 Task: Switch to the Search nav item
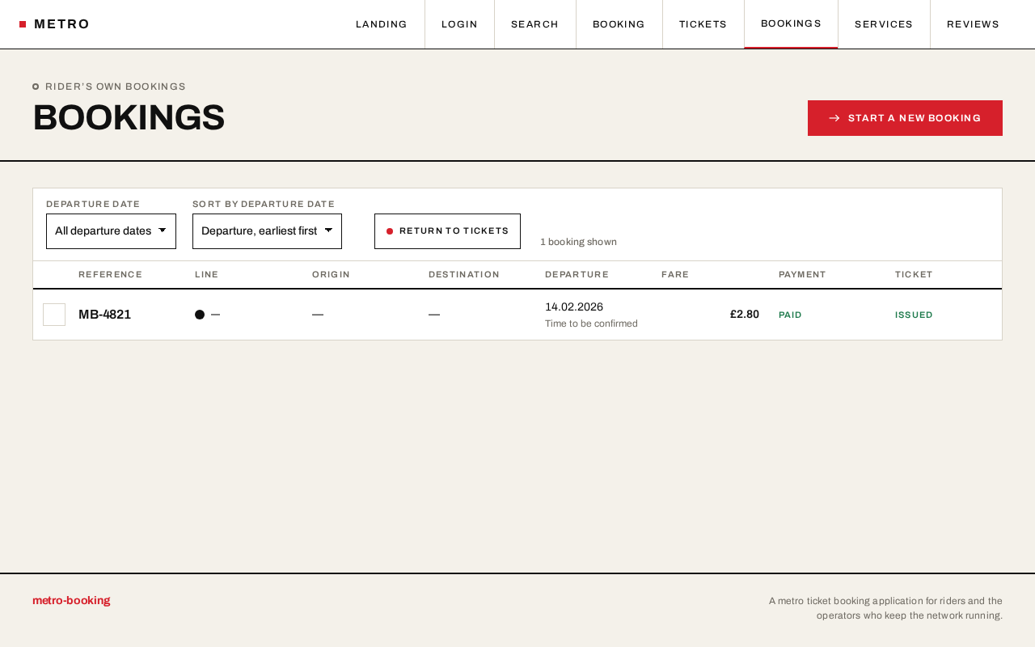tap(534, 24)
